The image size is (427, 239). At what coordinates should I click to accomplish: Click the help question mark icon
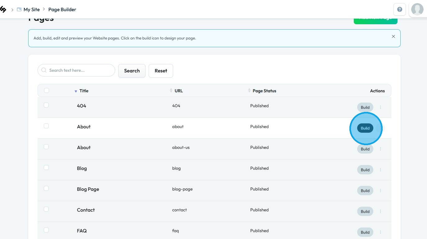click(x=400, y=9)
